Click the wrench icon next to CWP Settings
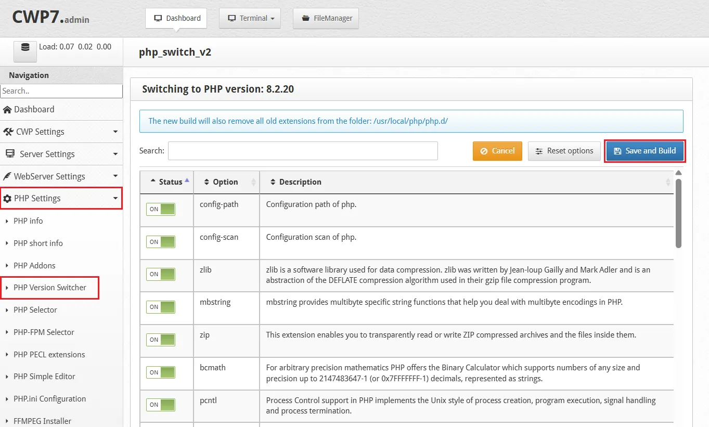The image size is (709, 427). [9, 132]
